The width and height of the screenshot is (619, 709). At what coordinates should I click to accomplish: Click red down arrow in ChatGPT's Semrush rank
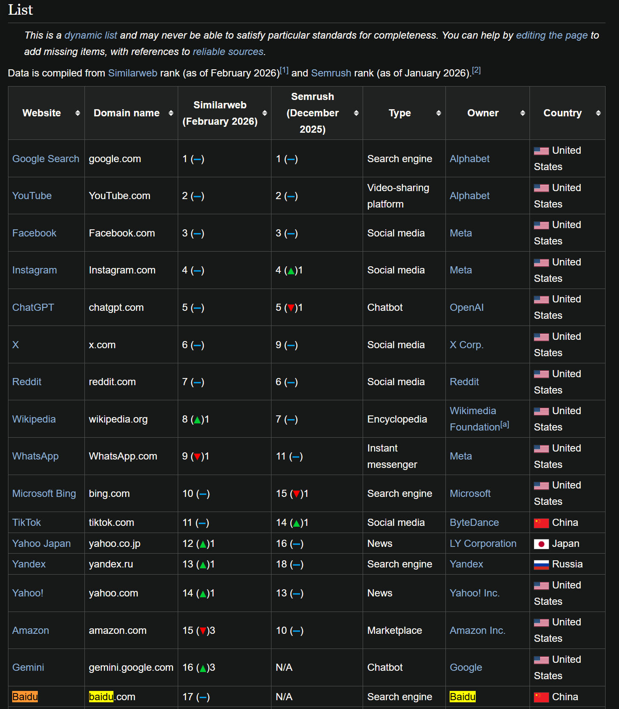click(291, 308)
